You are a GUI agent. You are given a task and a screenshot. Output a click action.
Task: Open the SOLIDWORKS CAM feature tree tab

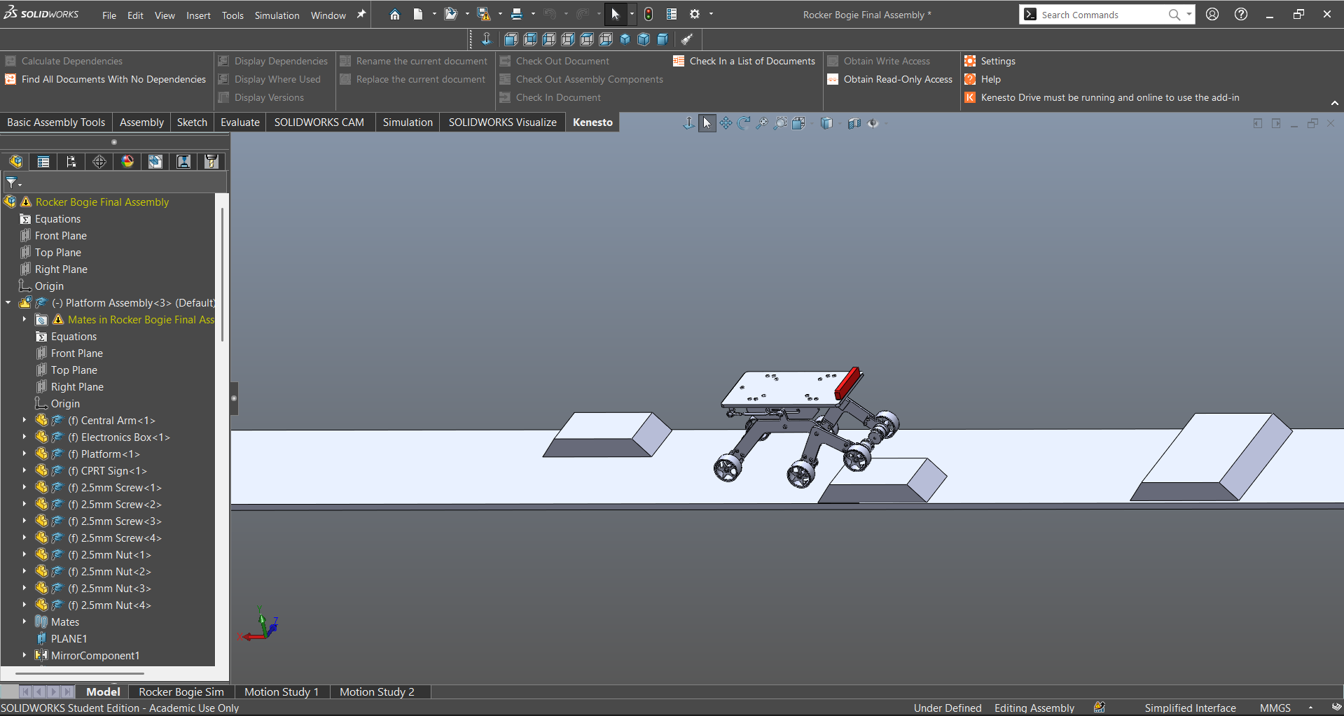(155, 162)
